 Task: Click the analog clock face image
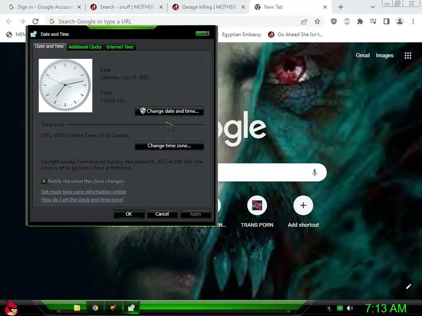66,86
